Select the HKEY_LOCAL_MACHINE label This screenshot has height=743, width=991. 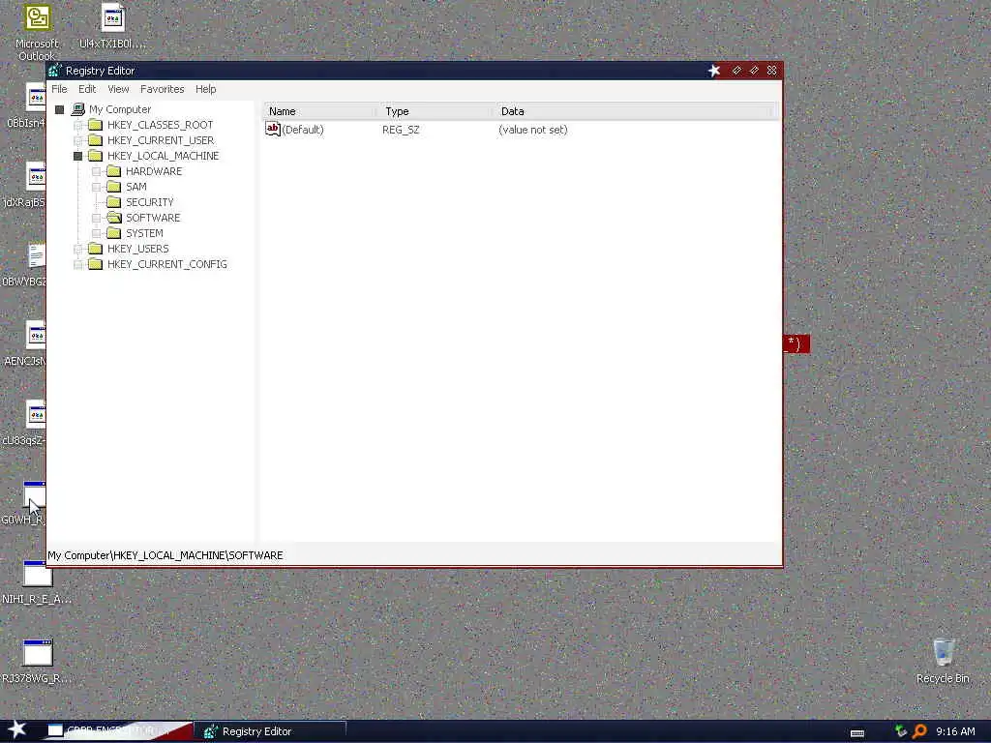point(163,156)
